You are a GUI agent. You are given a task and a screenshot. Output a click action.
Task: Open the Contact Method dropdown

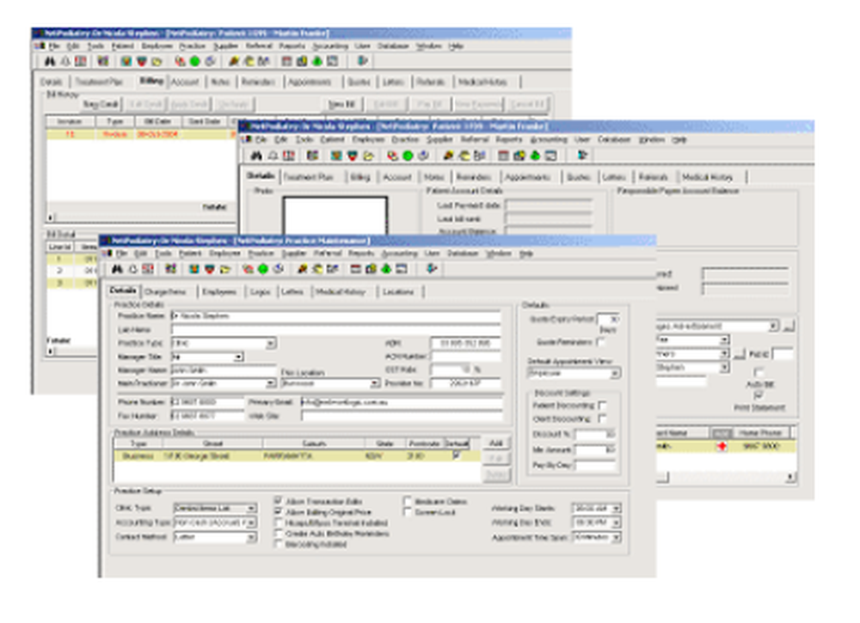tap(251, 538)
